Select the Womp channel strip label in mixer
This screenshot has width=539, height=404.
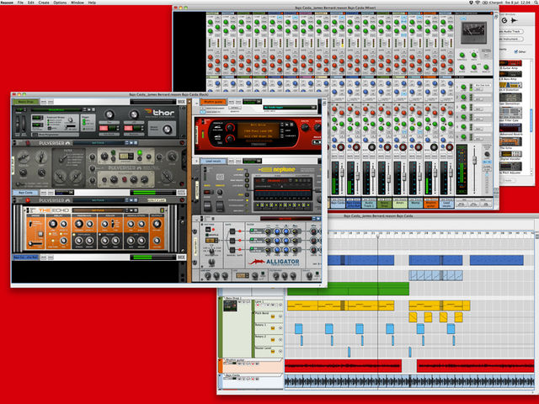(x=415, y=204)
